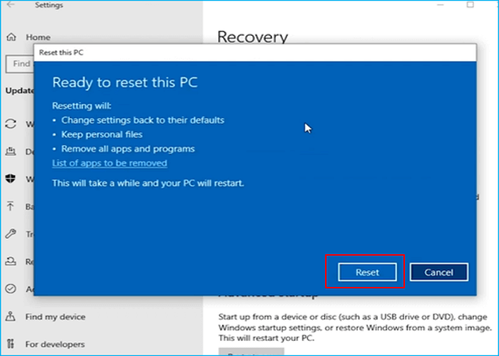Maximize the Settings window
Image resolution: width=499 pixels, height=356 pixels.
[470, 5]
